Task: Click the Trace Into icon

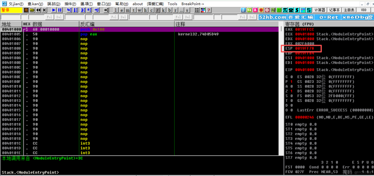Action: (83, 10)
